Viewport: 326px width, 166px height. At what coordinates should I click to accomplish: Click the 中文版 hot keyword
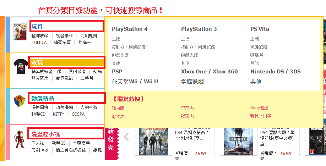(x=187, y=107)
